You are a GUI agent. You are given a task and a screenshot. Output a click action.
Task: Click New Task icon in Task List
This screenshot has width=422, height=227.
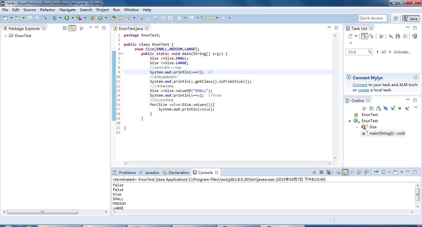(x=350, y=36)
